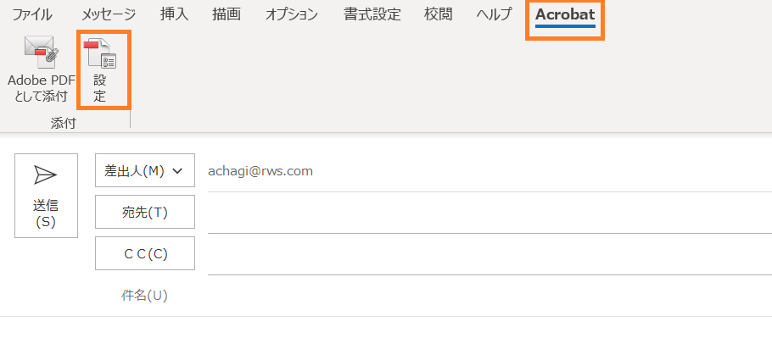
Task: Open the 挿入 ribbon tab
Action: pyautogui.click(x=174, y=14)
